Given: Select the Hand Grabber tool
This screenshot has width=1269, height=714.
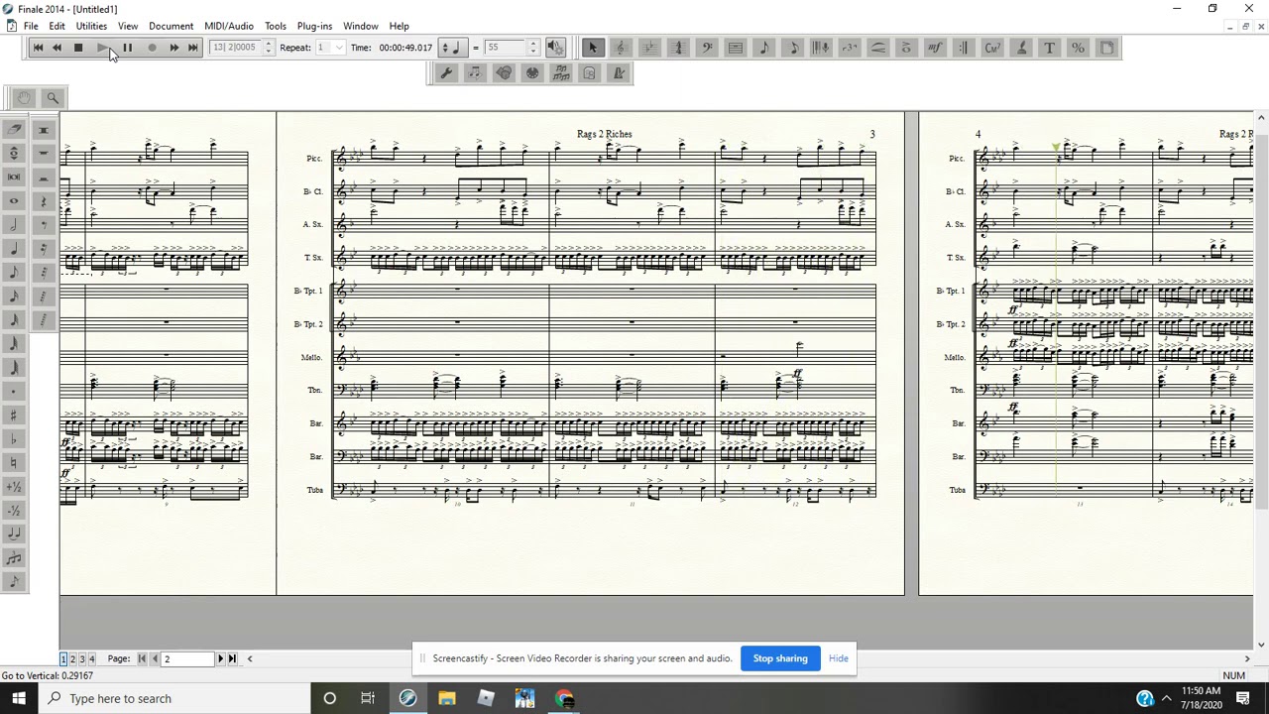Looking at the screenshot, I should [x=24, y=97].
